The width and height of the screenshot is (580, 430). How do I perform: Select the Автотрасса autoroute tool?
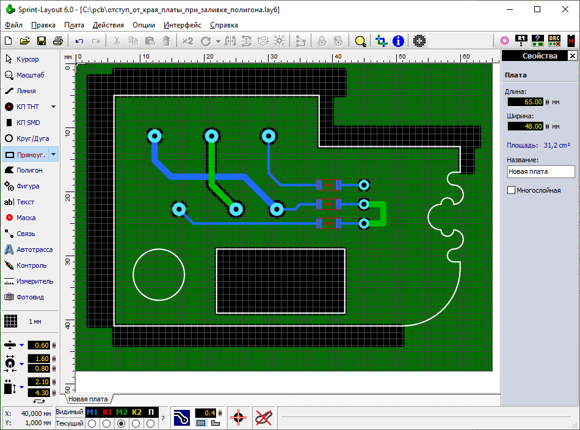coord(29,249)
